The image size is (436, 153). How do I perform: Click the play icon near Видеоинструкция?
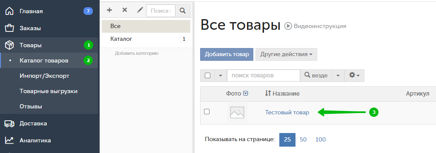(288, 26)
